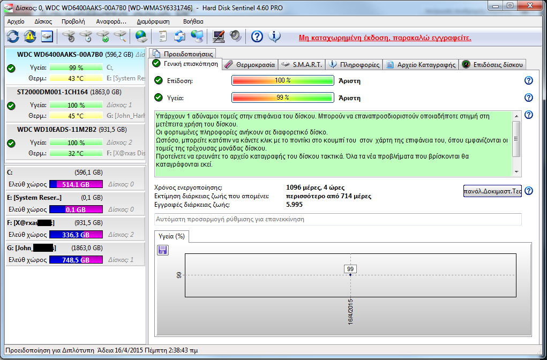Click the help icon beside Επίδοση bar
The height and width of the screenshot is (360, 547).
[x=528, y=80]
